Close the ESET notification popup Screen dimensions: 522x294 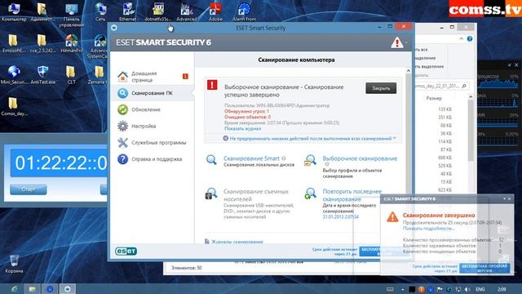pyautogui.click(x=509, y=199)
